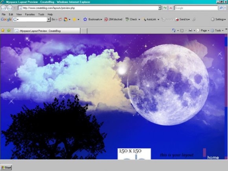Click the colorful Google toolbar button icon
The width and height of the screenshot is (228, 171).
coord(66,19)
